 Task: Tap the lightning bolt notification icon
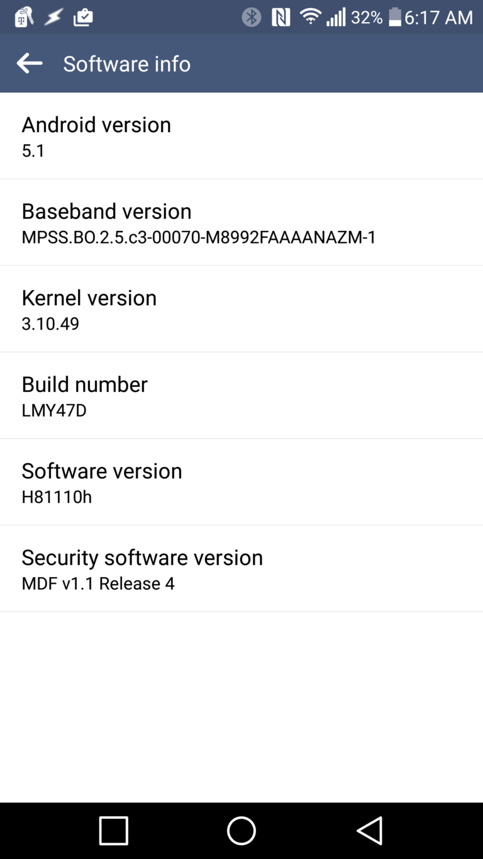pos(53,17)
